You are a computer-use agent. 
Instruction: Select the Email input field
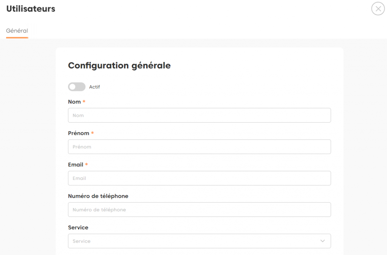199,178
